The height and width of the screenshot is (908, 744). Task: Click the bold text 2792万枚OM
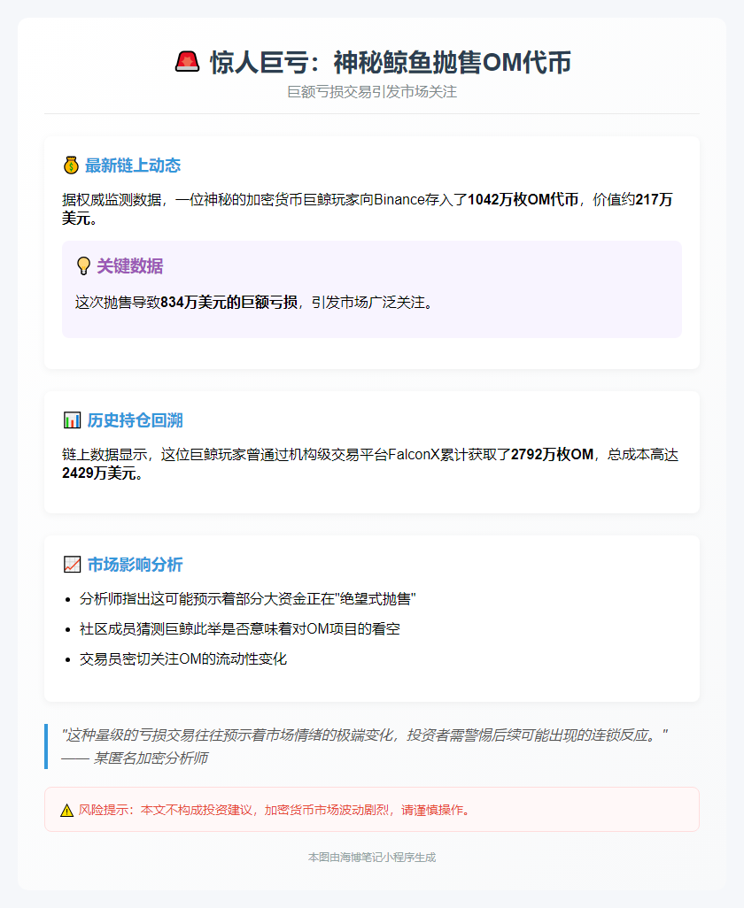pyautogui.click(x=552, y=455)
